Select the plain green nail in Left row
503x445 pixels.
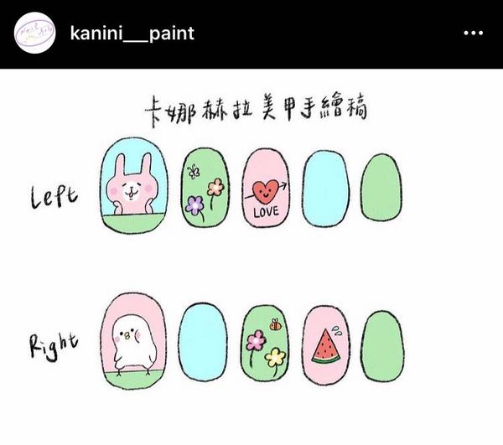pos(381,188)
